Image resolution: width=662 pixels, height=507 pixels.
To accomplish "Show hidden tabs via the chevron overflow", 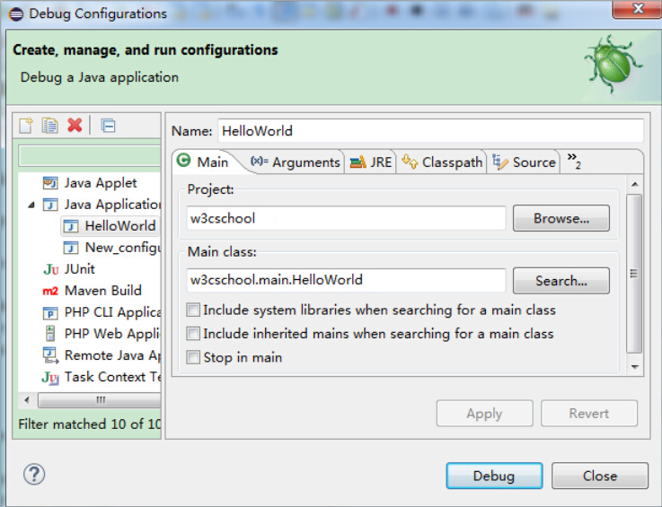I will coord(574,162).
